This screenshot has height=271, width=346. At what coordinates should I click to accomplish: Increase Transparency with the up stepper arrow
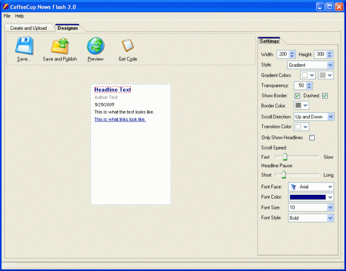click(309, 84)
